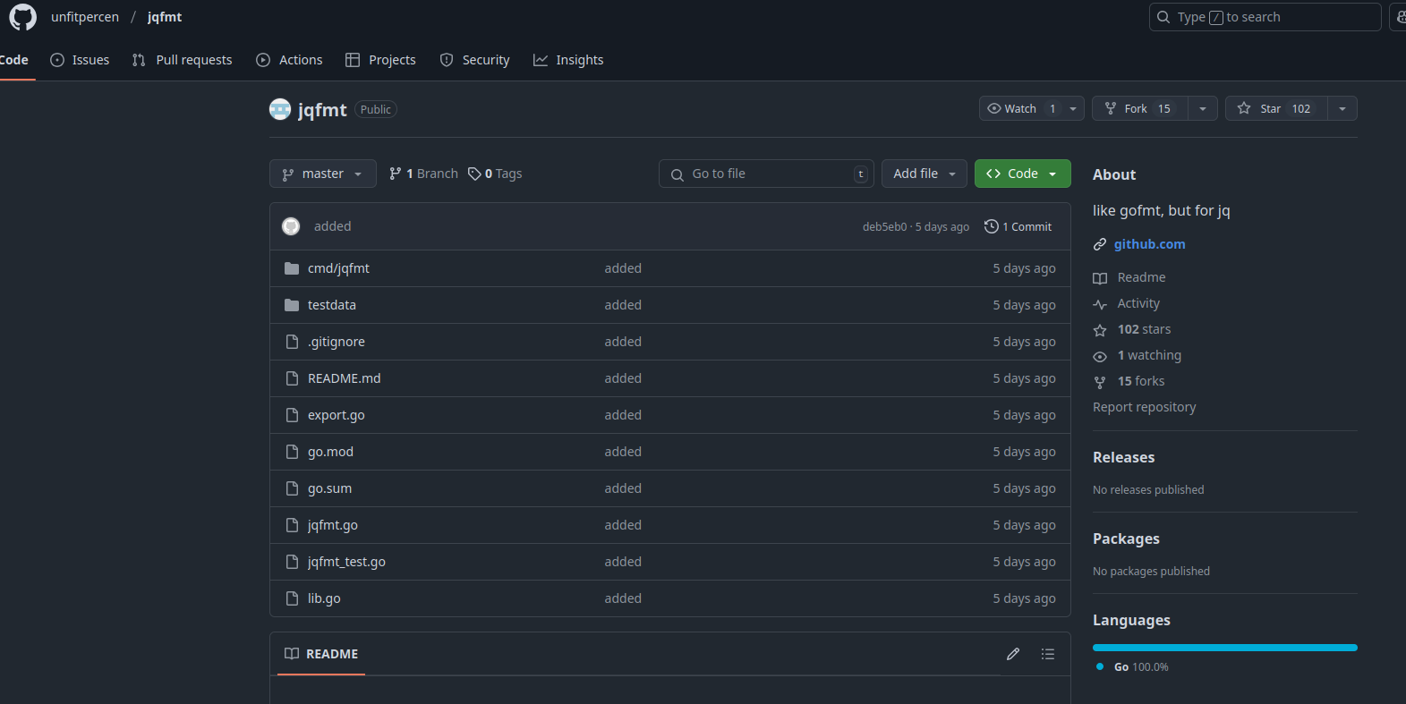This screenshot has height=704, width=1406.
Task: Open the jqfmt.go file
Action: [x=333, y=525]
